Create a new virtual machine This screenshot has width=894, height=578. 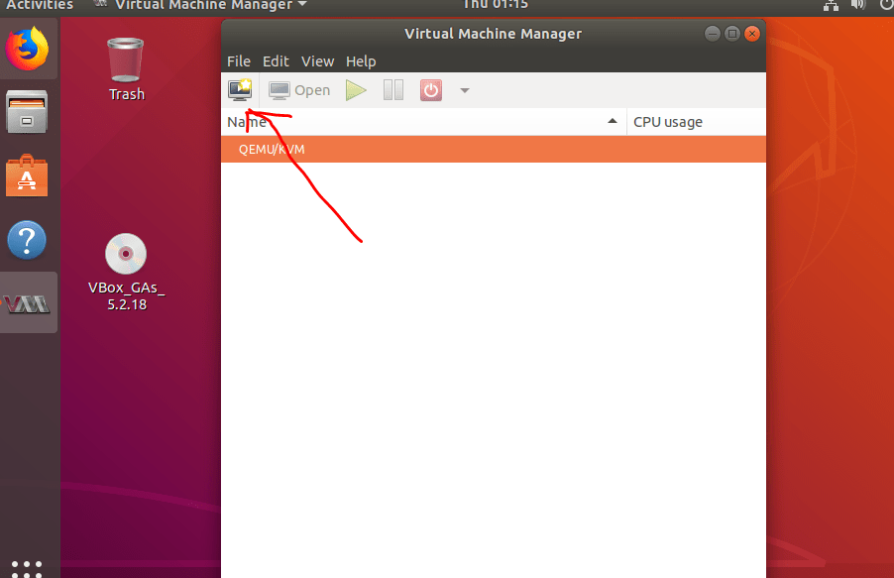pos(239,89)
